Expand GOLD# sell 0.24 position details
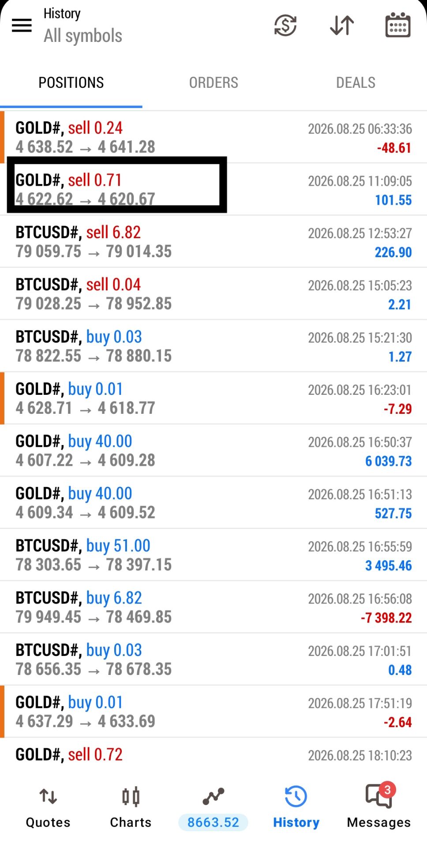Image resolution: width=427 pixels, height=847 pixels. (x=213, y=137)
